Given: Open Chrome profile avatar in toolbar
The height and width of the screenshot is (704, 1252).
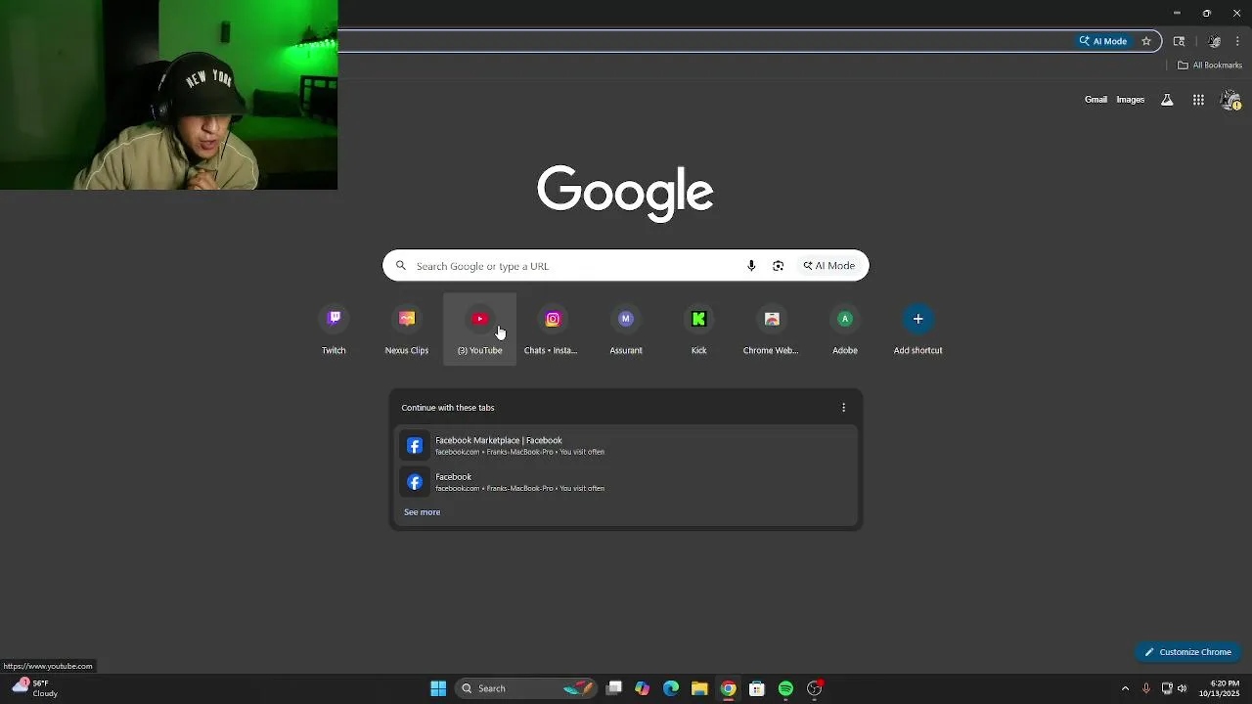Looking at the screenshot, I should pyautogui.click(x=1214, y=41).
